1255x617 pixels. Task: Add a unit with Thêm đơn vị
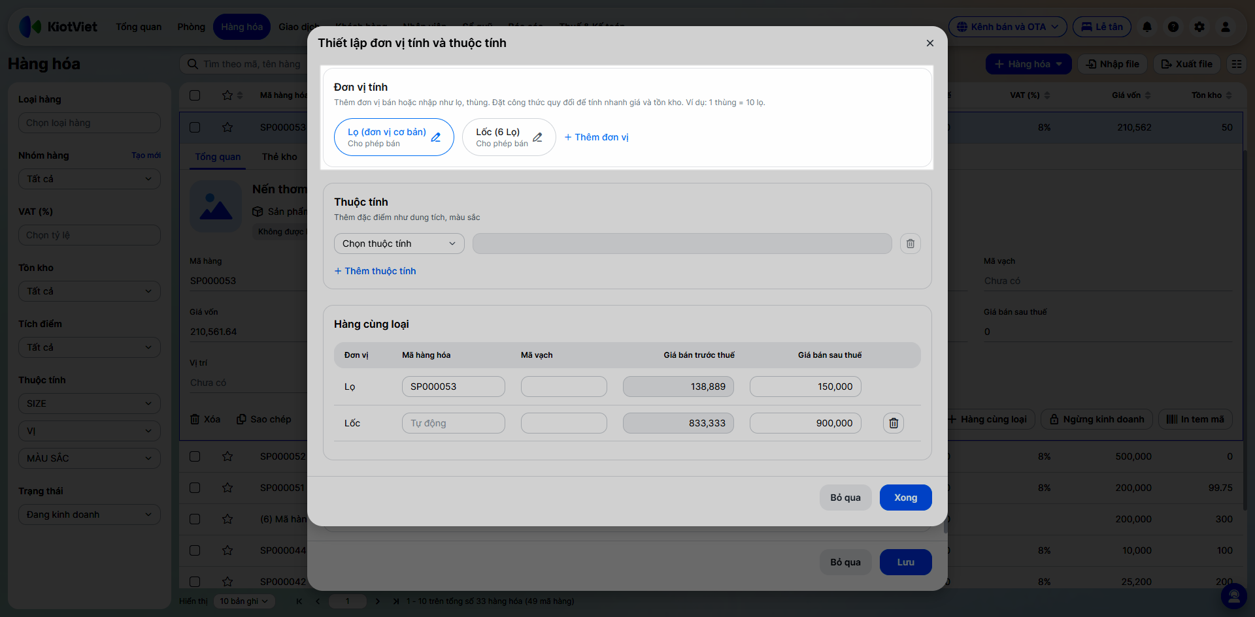(x=596, y=137)
